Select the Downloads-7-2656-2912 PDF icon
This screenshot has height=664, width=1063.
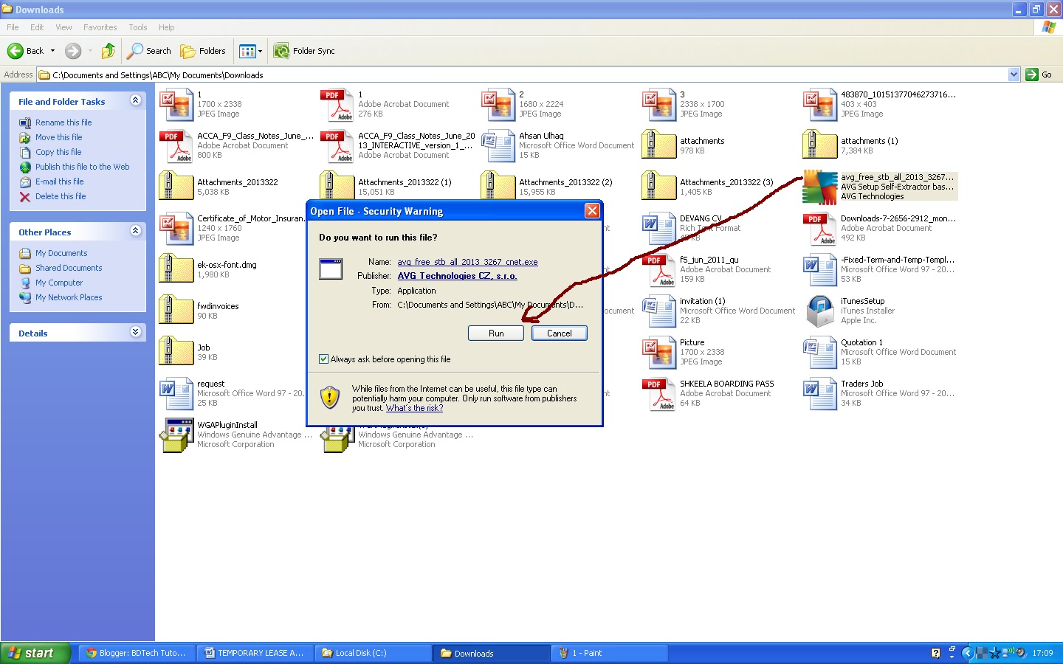click(819, 228)
